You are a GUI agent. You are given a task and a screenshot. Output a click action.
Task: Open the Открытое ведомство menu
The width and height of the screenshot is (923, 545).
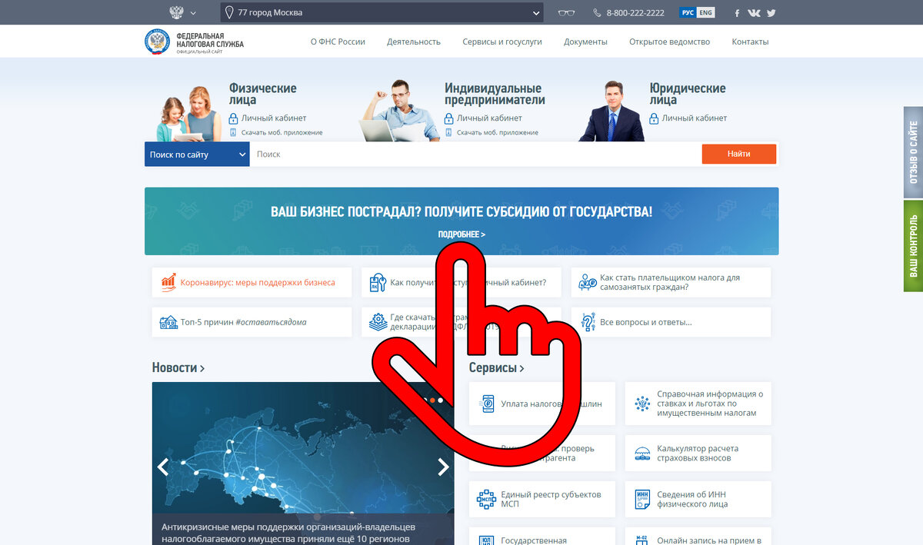[669, 42]
